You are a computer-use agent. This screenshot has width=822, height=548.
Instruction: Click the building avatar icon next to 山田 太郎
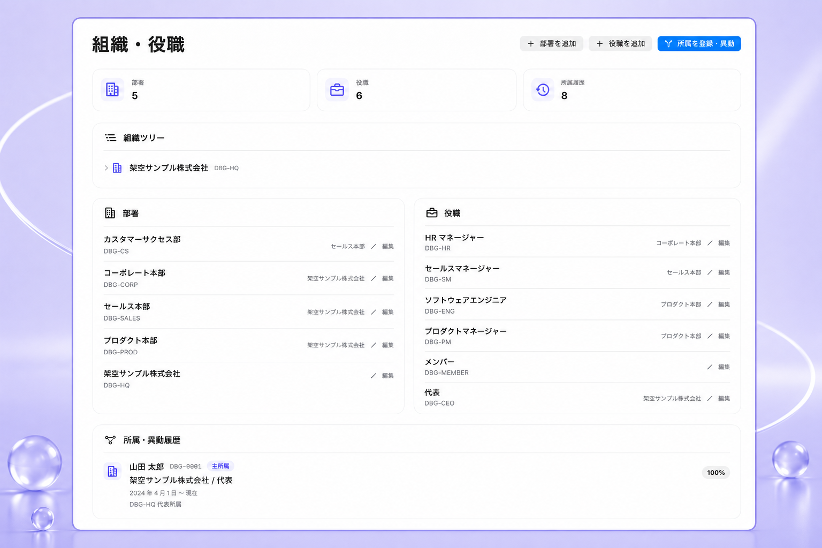click(112, 471)
